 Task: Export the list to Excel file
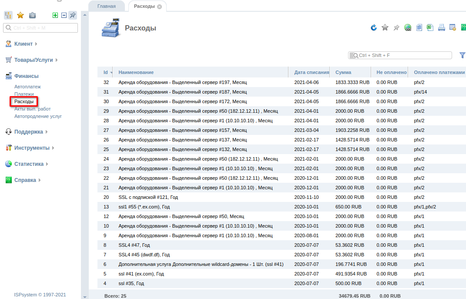[430, 28]
